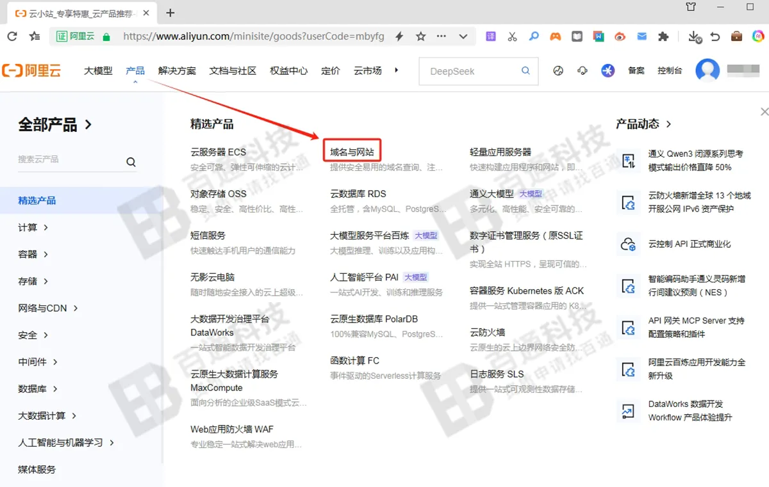Open the 产品 nav menu item
The image size is (769, 487).
[135, 70]
